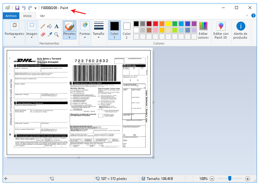Click the canvas right-edge resize handle
The image size is (259, 184).
153,102
